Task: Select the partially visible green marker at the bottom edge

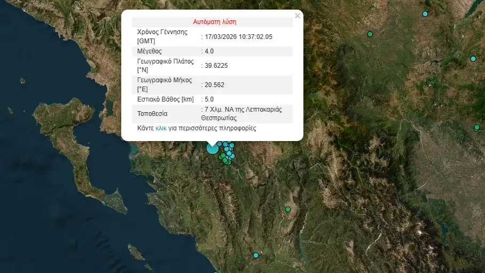Action: point(216,272)
